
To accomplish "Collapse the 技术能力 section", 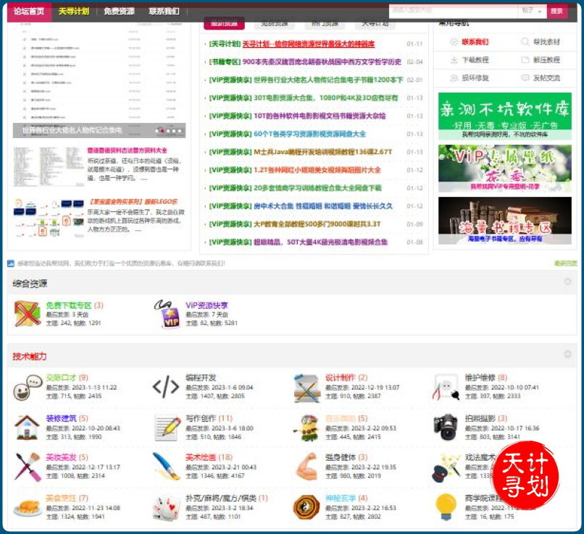I will pyautogui.click(x=567, y=355).
